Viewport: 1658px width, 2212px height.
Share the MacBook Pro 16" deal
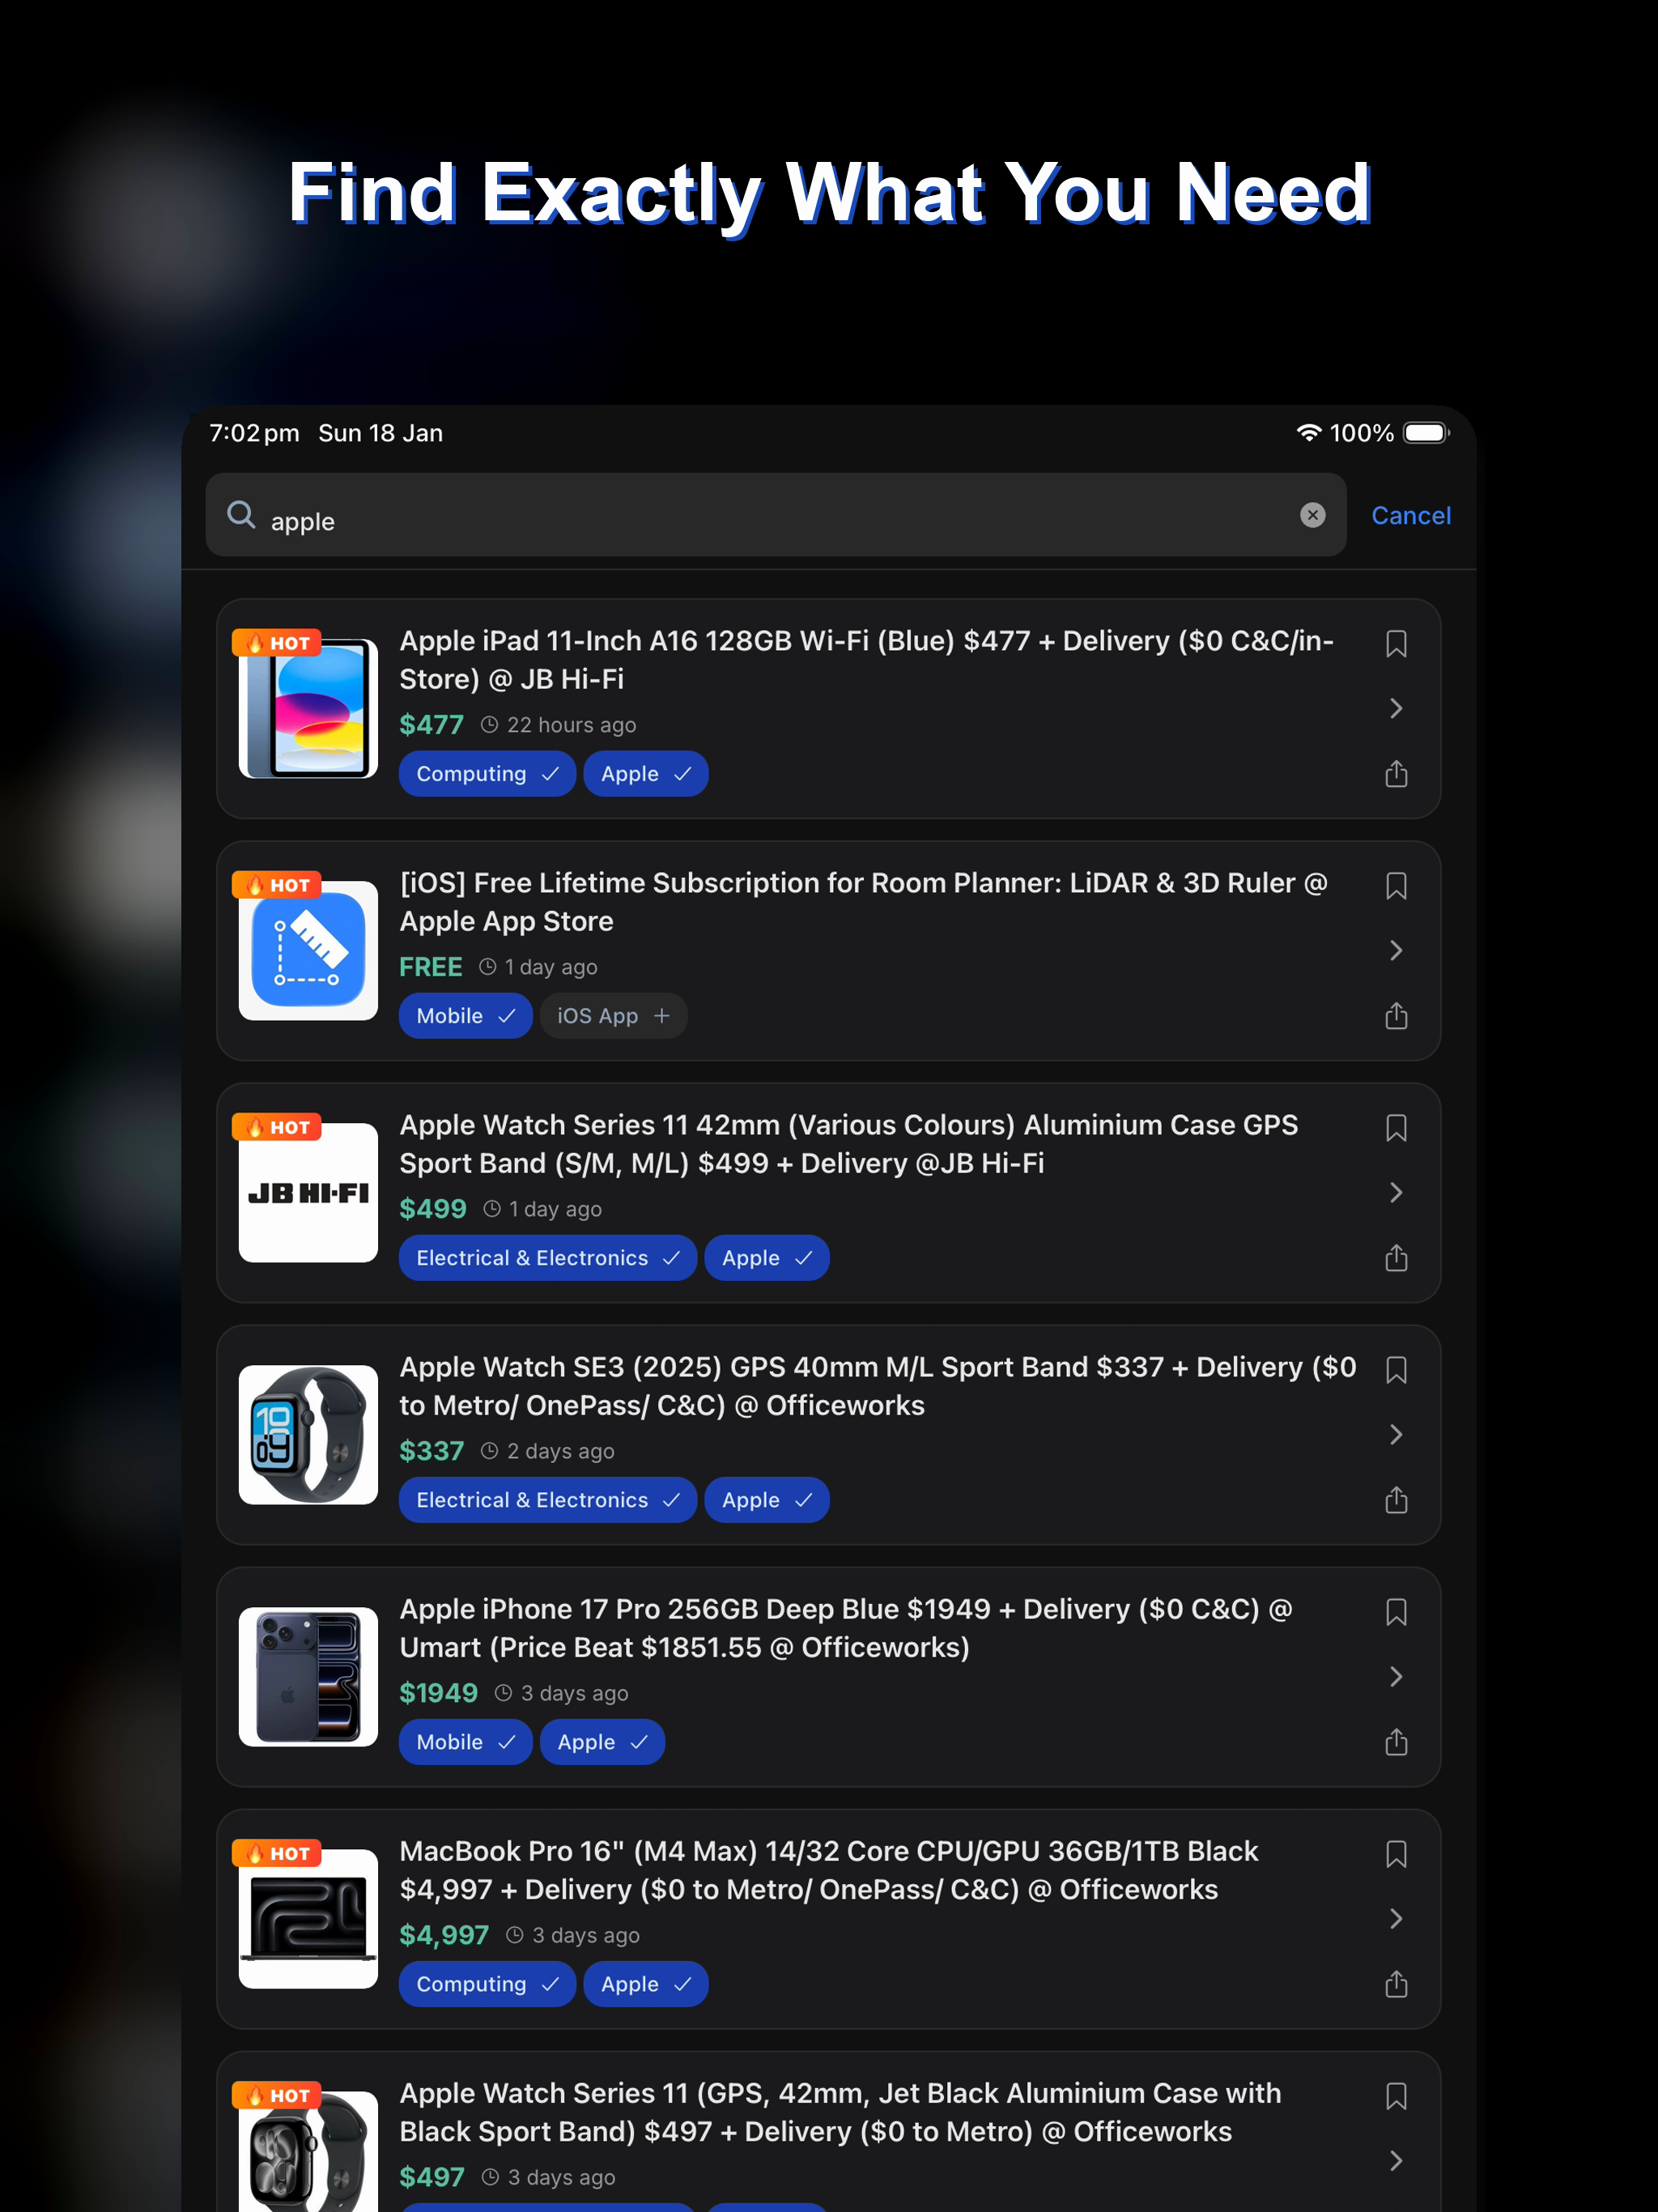(x=1396, y=1983)
